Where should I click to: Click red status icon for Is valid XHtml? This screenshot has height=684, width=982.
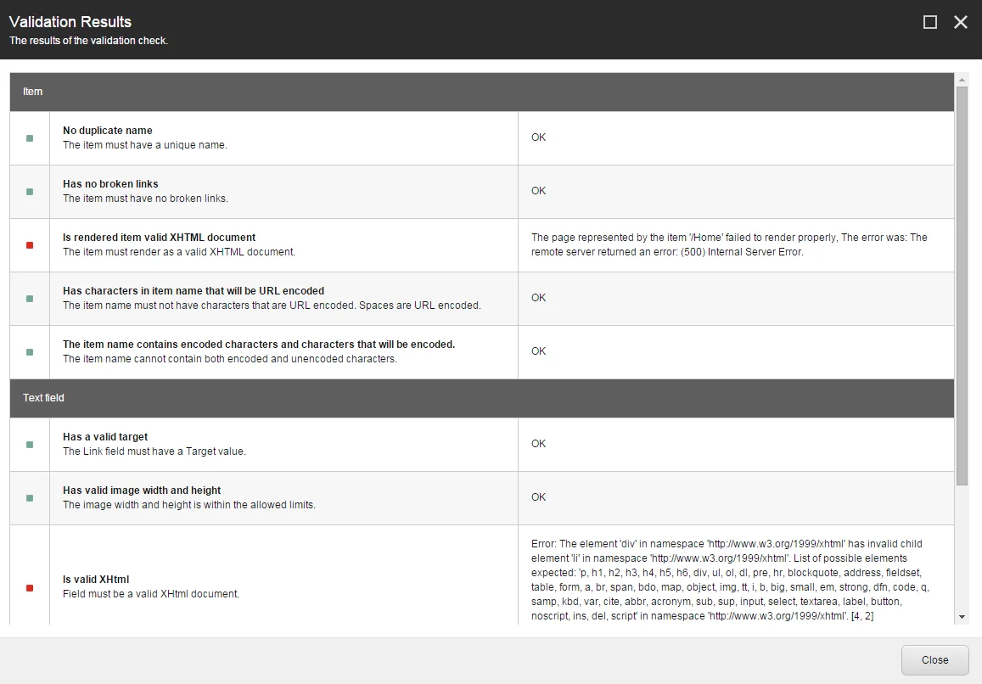click(30, 587)
